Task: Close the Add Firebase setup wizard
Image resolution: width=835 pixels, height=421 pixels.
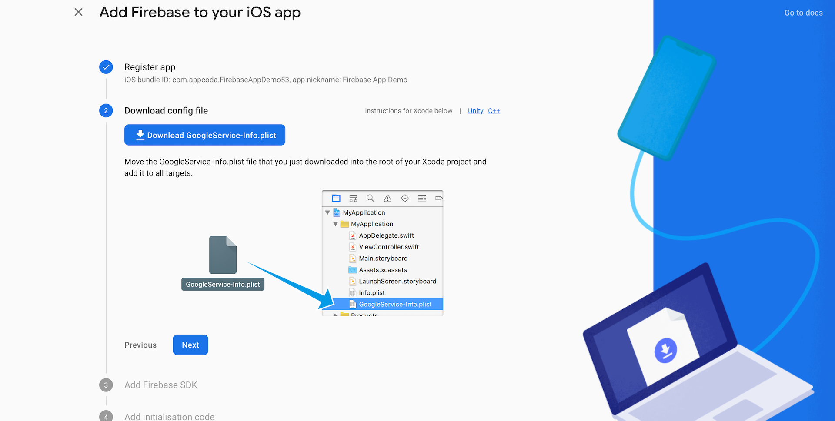Action: [x=78, y=12]
